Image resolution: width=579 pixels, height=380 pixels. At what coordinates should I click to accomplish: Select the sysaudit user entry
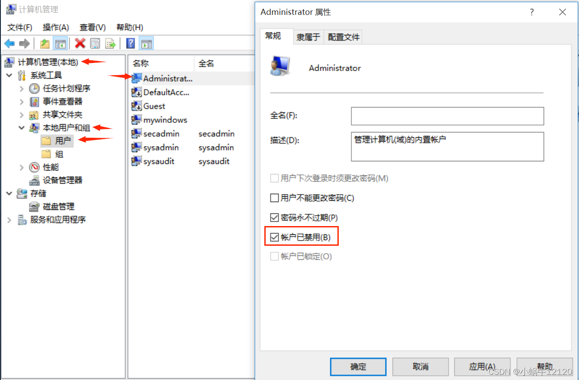[158, 161]
